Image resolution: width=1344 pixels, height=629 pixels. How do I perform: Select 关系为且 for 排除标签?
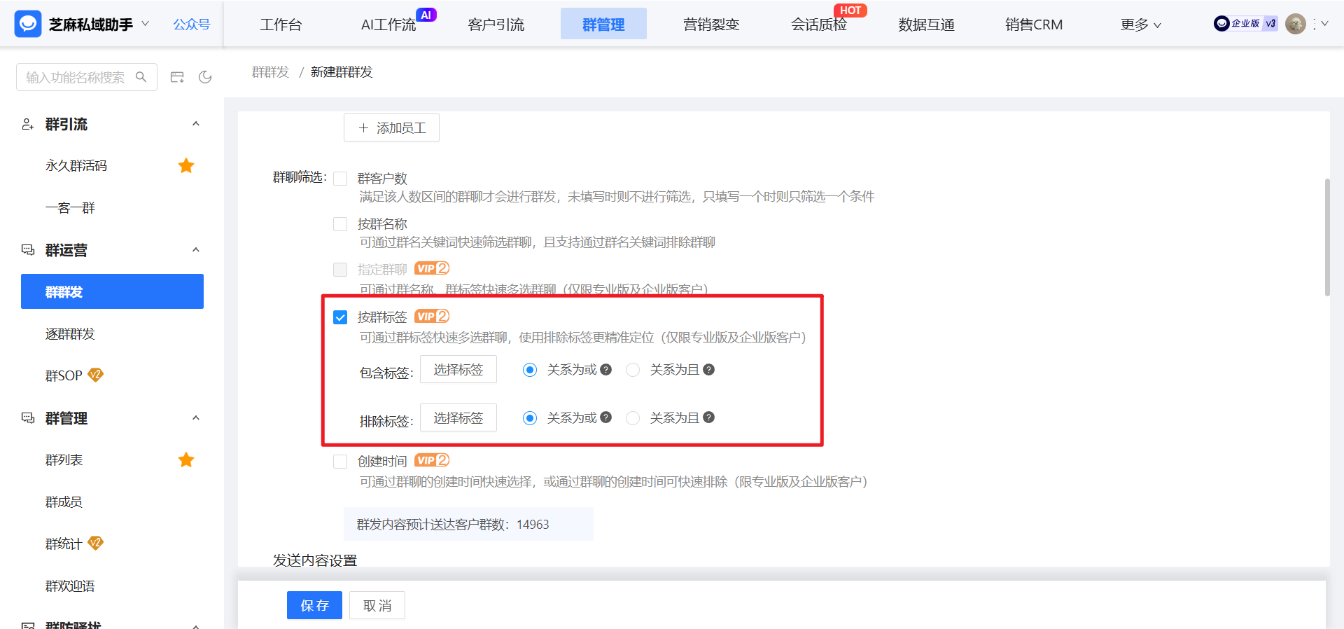coord(633,418)
